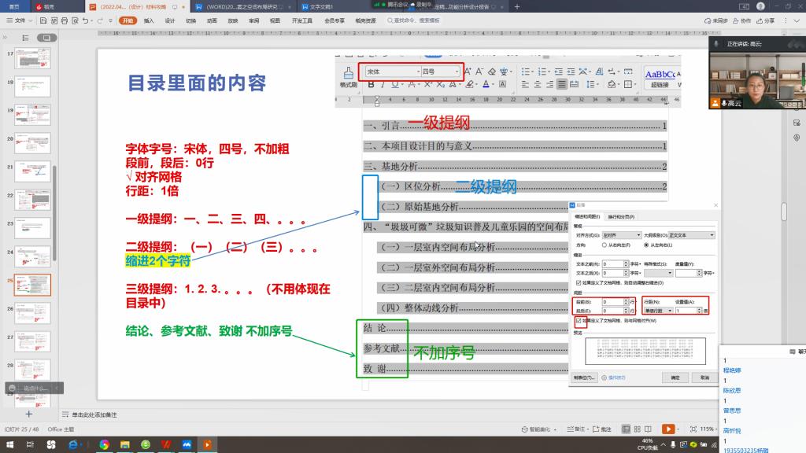The height and width of the screenshot is (453, 806).
Task: Switch to reading view in status bar
Action: (x=649, y=429)
